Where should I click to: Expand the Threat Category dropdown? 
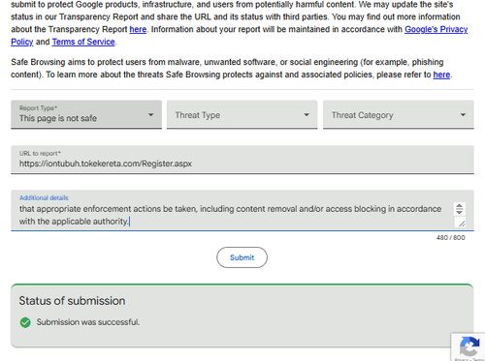coord(399,114)
